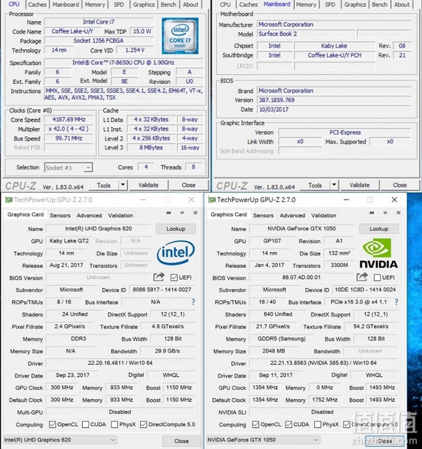Screen dimensions: 422x449
Task: Toggle the CUDA checkbox in the NVIDIA GPU-Z window
Action: (289, 425)
